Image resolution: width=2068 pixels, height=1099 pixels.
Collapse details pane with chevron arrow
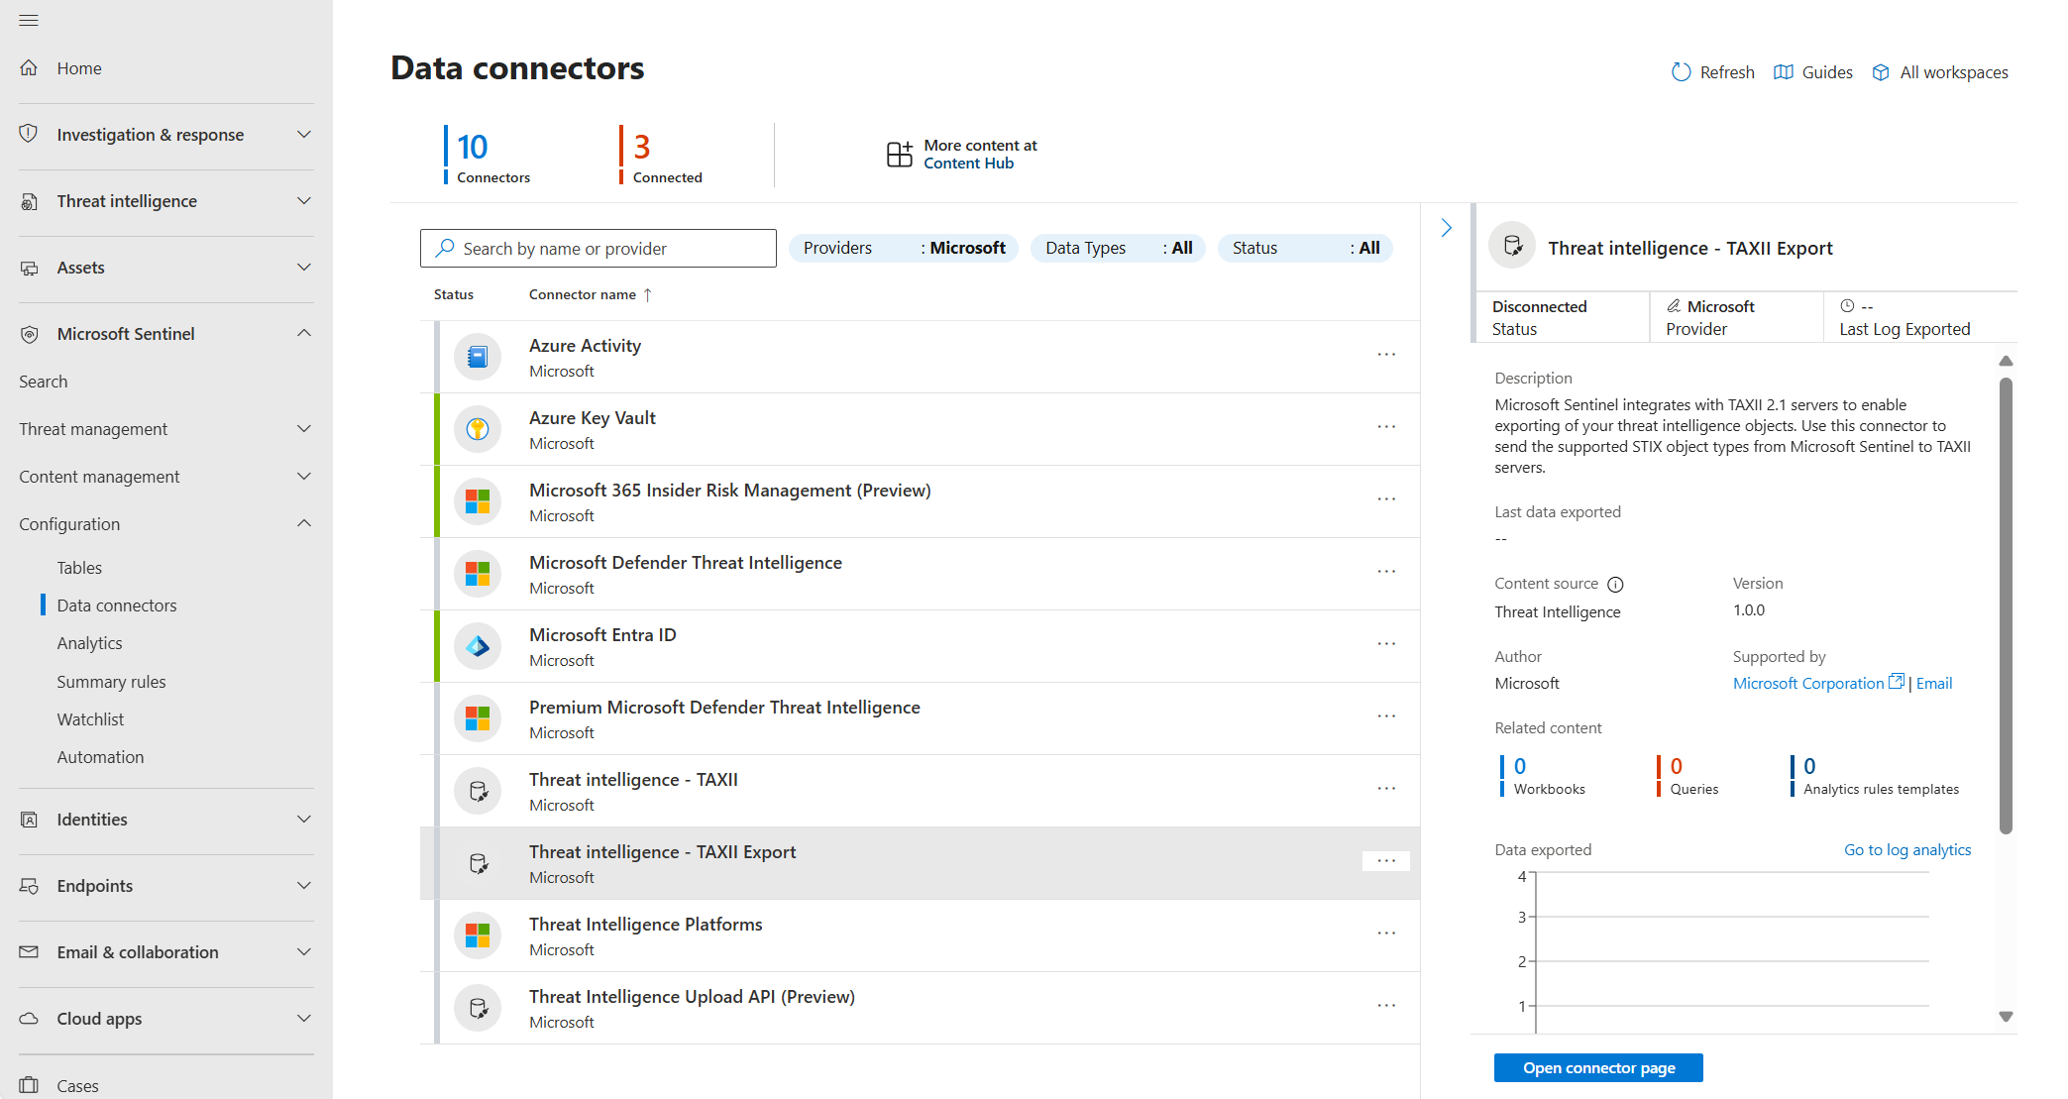coord(1446,228)
